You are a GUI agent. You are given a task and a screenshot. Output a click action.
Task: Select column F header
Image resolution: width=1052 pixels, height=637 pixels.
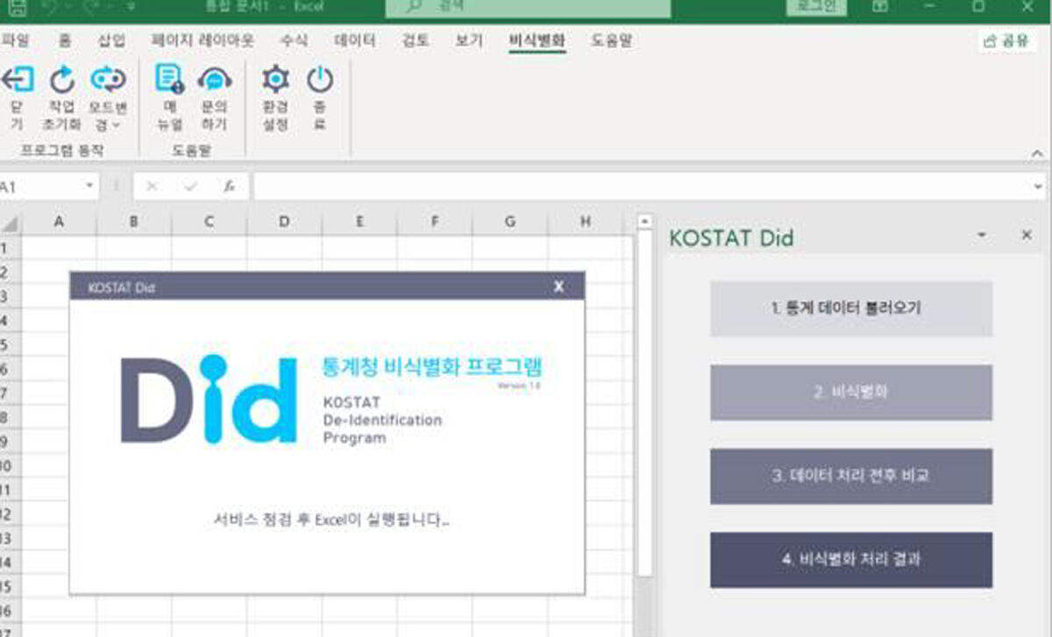(434, 223)
